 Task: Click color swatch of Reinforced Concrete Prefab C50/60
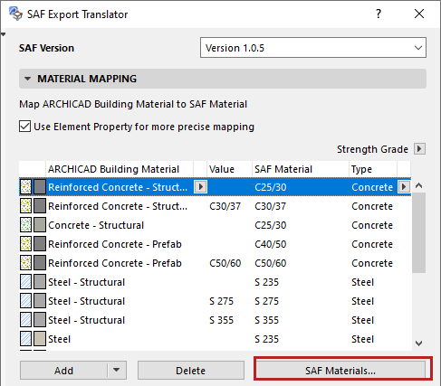pos(40,263)
